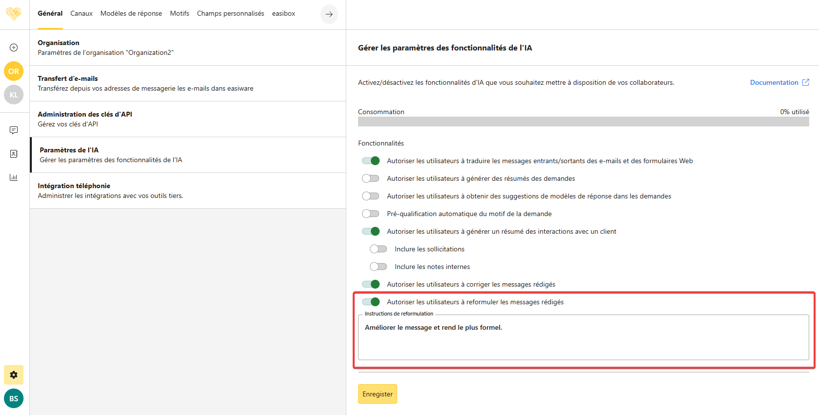The width and height of the screenshot is (819, 415).
Task: Enable the générer des résumés des demandes toggle
Action: [x=371, y=178]
